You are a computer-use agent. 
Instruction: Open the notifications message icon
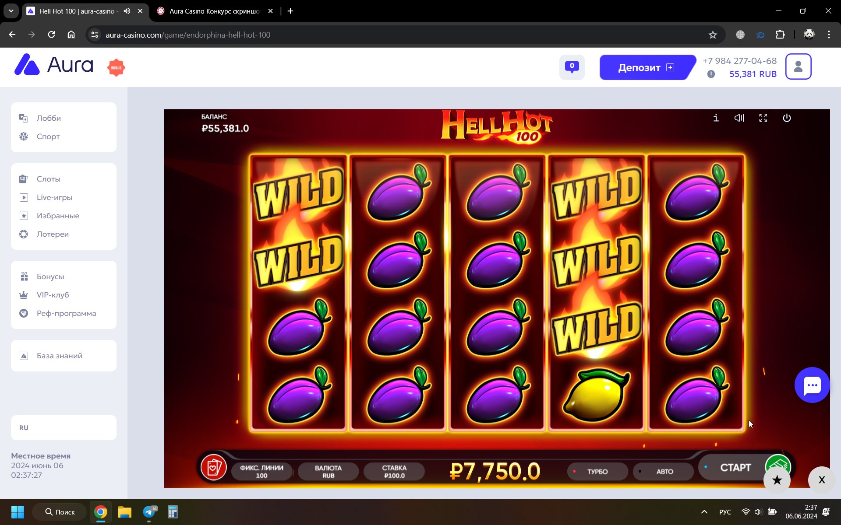tap(572, 67)
